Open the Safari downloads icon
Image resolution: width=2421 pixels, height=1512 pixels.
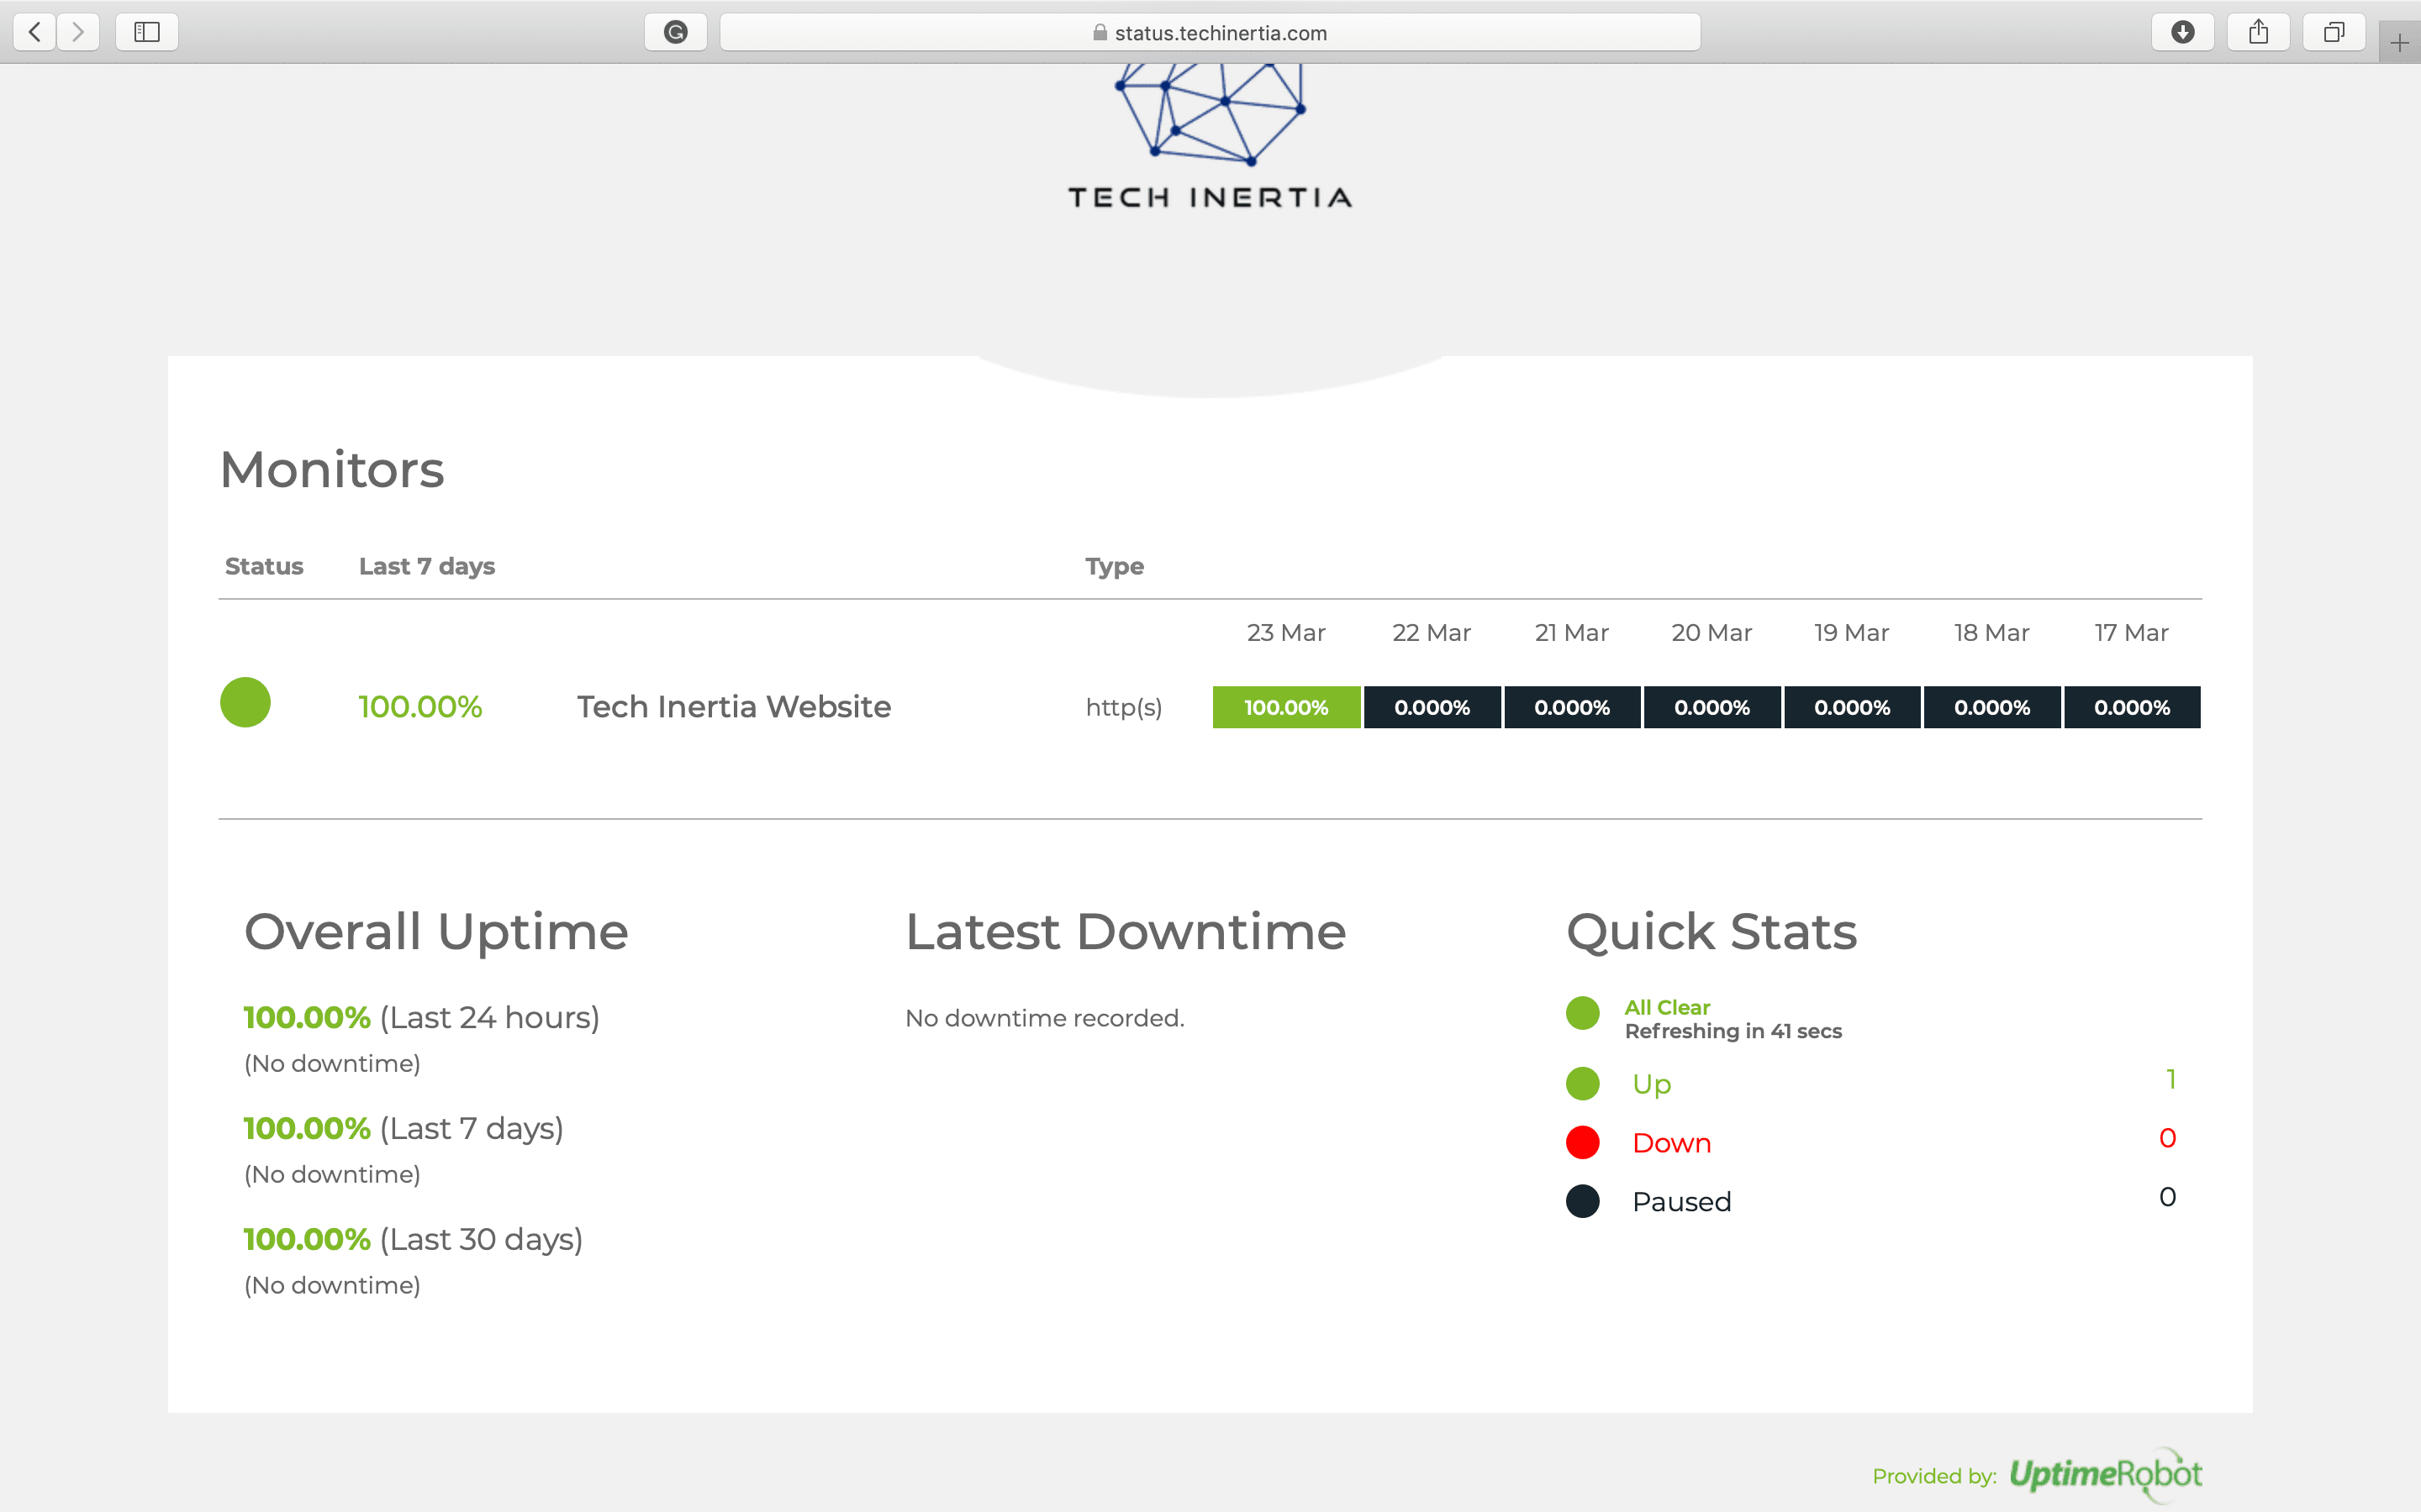[2183, 32]
